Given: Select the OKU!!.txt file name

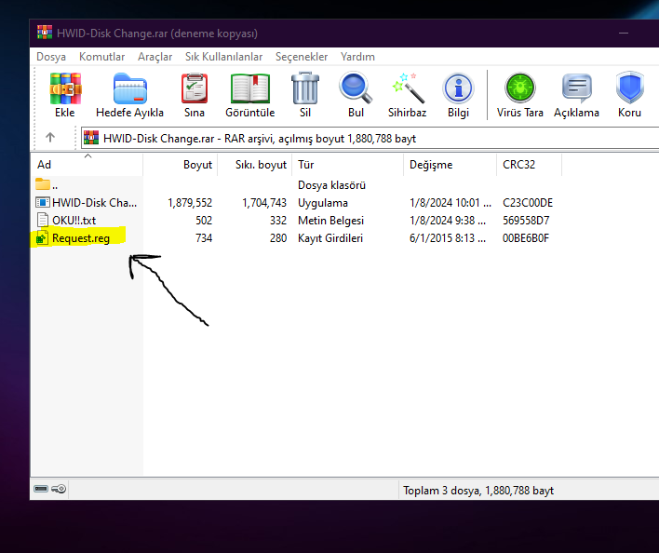Looking at the screenshot, I should click(x=74, y=221).
